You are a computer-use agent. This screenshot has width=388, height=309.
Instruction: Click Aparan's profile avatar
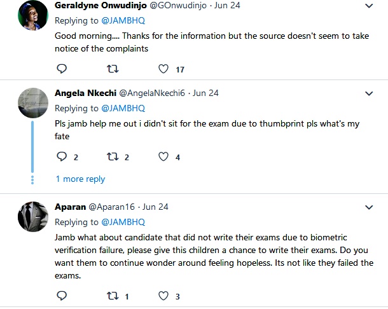pos(32,217)
